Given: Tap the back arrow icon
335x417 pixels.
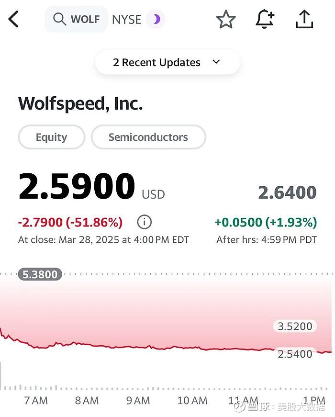Looking at the screenshot, I should [13, 20].
